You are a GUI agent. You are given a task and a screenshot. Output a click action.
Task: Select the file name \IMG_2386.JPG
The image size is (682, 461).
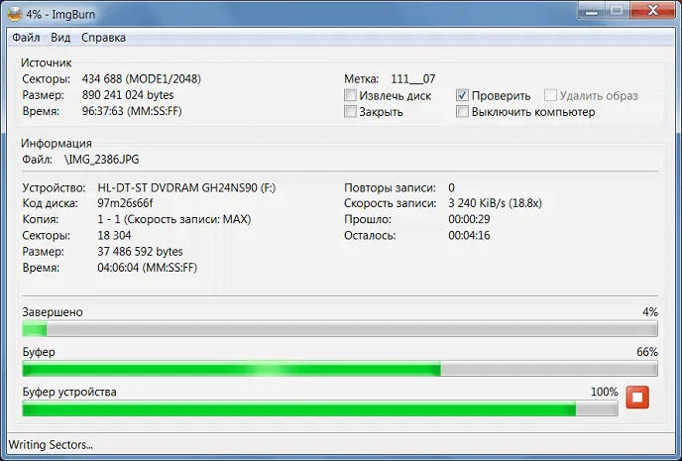[102, 160]
